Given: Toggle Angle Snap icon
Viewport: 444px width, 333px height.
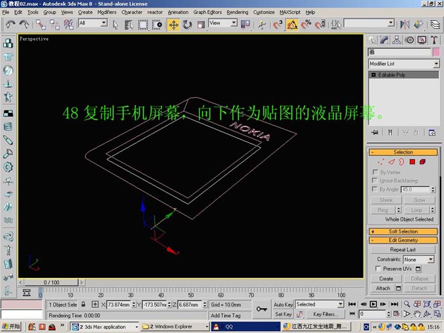Looking at the screenshot, I should (292, 25).
